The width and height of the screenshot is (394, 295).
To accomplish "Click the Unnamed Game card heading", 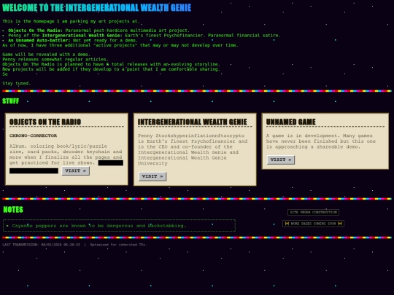I will tap(290, 122).
